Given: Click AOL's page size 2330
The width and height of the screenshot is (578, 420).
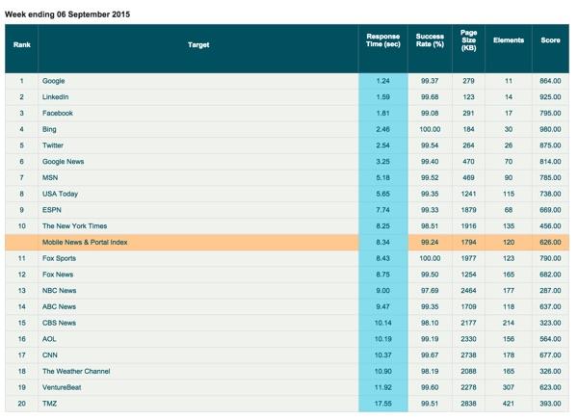Looking at the screenshot, I should pyautogui.click(x=468, y=339).
